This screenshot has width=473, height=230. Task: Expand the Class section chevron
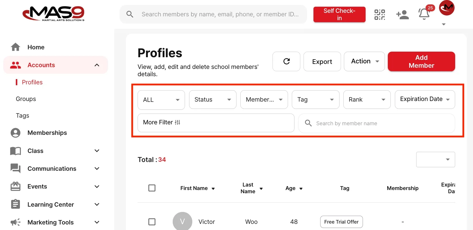point(97,151)
